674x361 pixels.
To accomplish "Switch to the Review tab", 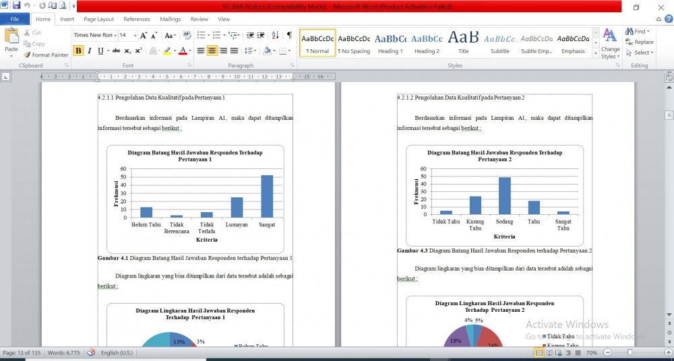I will [x=200, y=19].
